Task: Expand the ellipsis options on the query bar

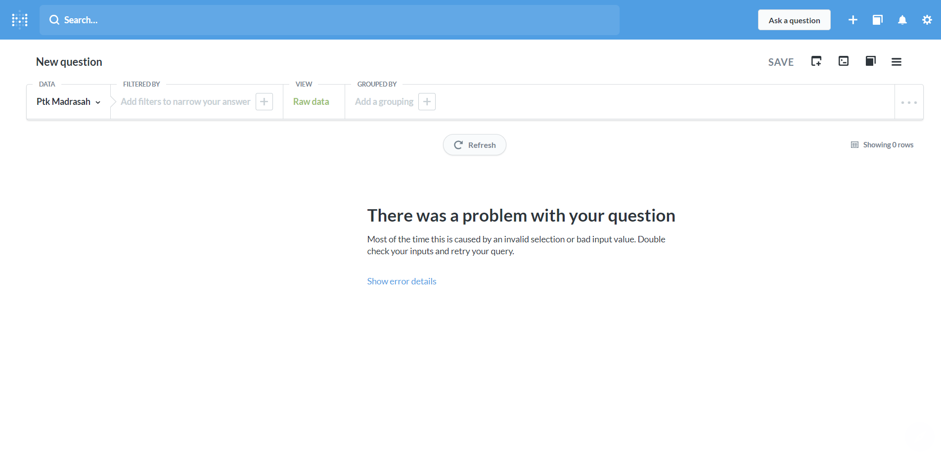Action: tap(909, 102)
